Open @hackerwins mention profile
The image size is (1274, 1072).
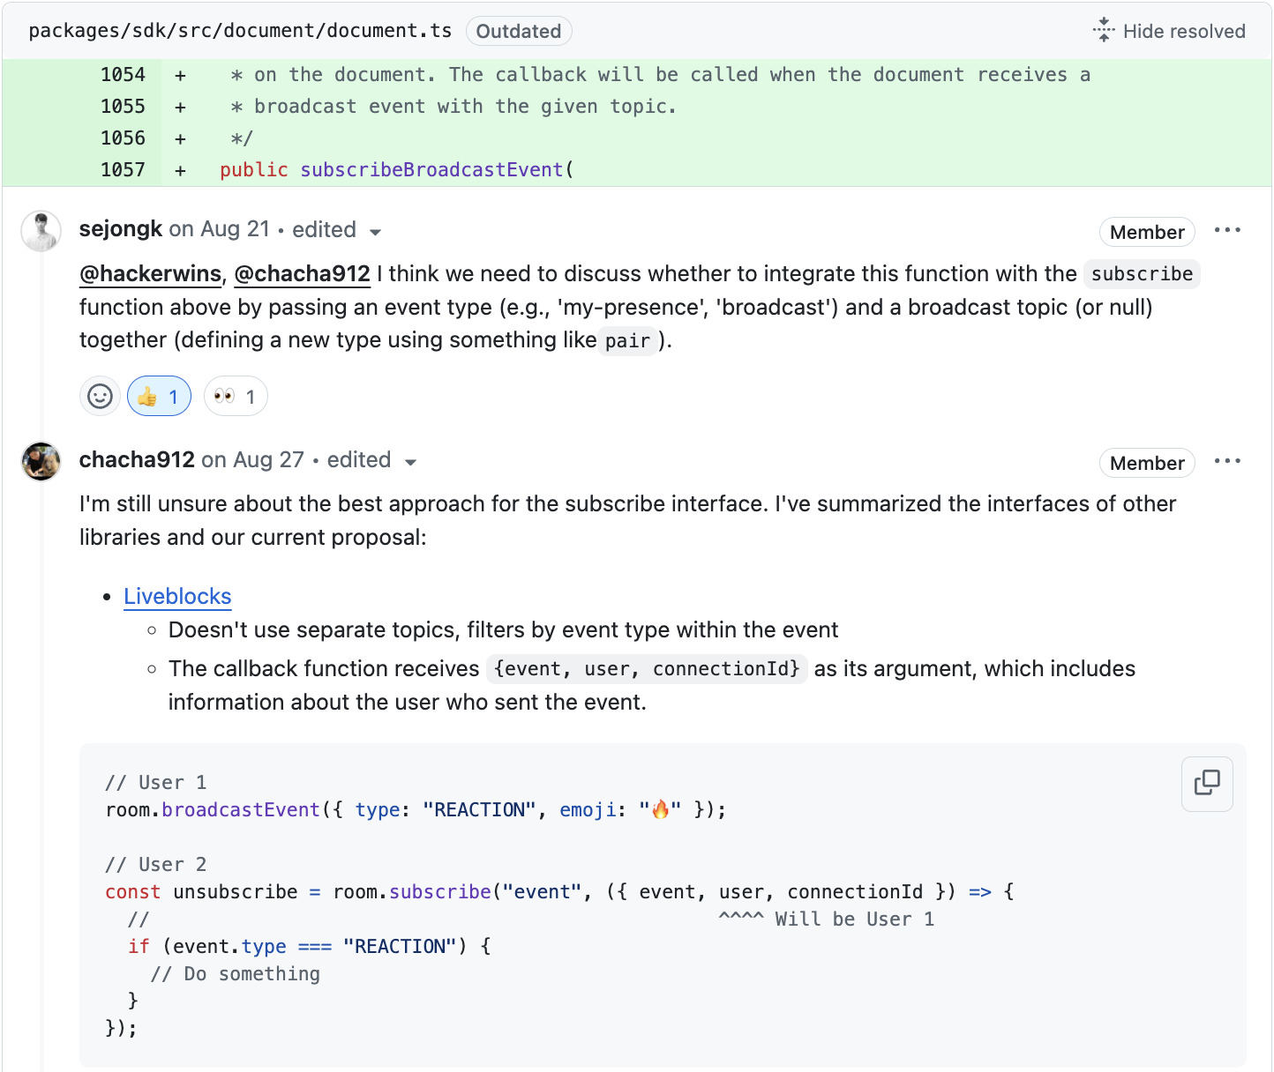pyautogui.click(x=150, y=274)
